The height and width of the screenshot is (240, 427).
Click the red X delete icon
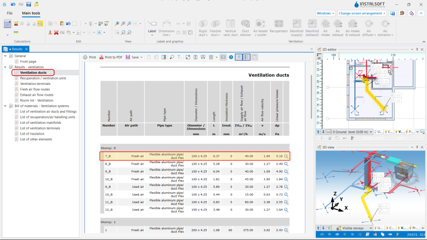(56, 32)
